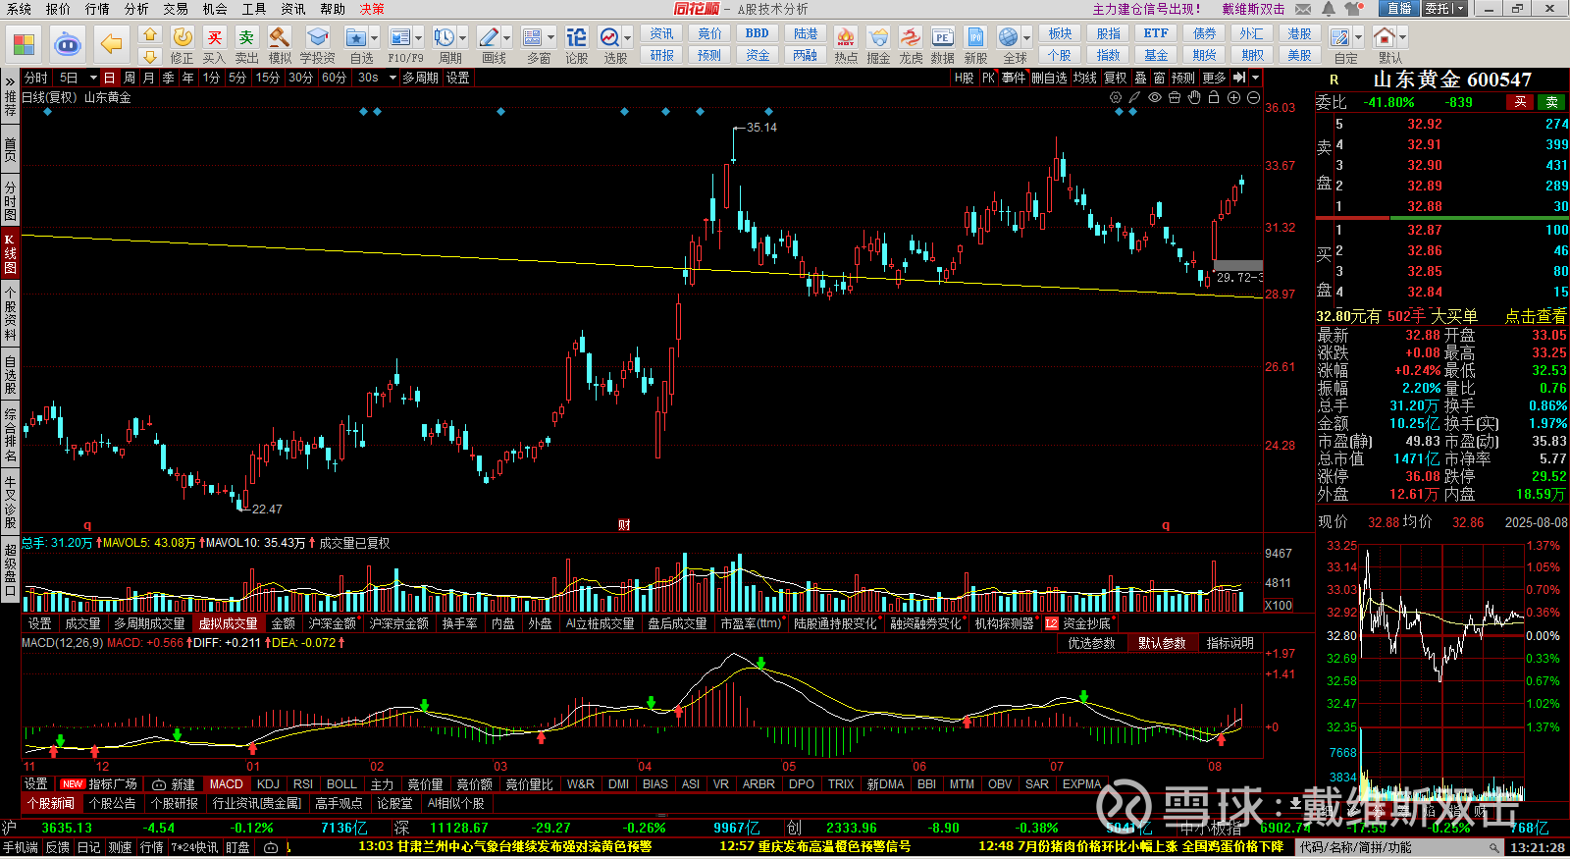Click the robot icon in bottom status bar
1570x859 pixels.
tap(271, 847)
